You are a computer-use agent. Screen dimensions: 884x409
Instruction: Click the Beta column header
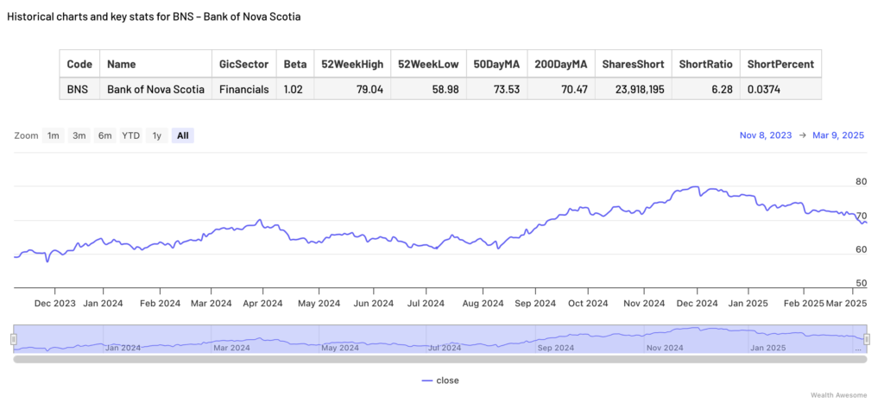(295, 64)
